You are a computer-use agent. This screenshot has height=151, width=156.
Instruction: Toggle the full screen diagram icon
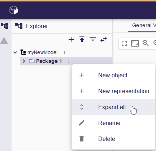135,43
